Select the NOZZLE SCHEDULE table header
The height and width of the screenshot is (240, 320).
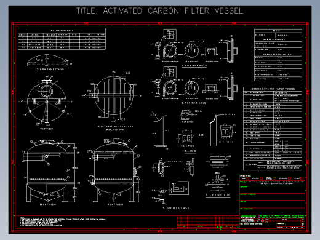[x=62, y=30]
